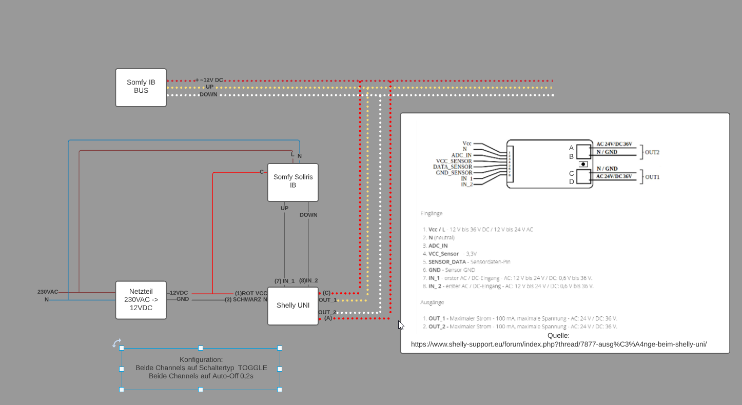Select the Shelly UNI block
This screenshot has height=405, width=742.
click(292, 306)
